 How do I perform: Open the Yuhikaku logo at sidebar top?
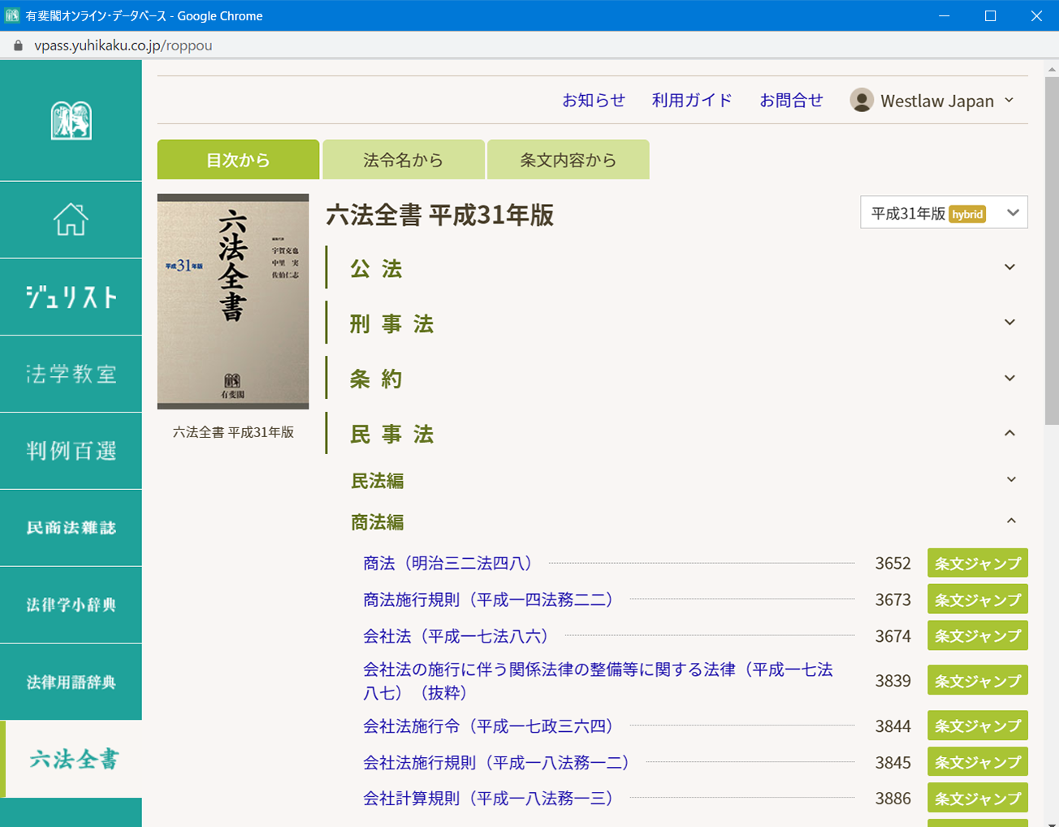click(71, 120)
